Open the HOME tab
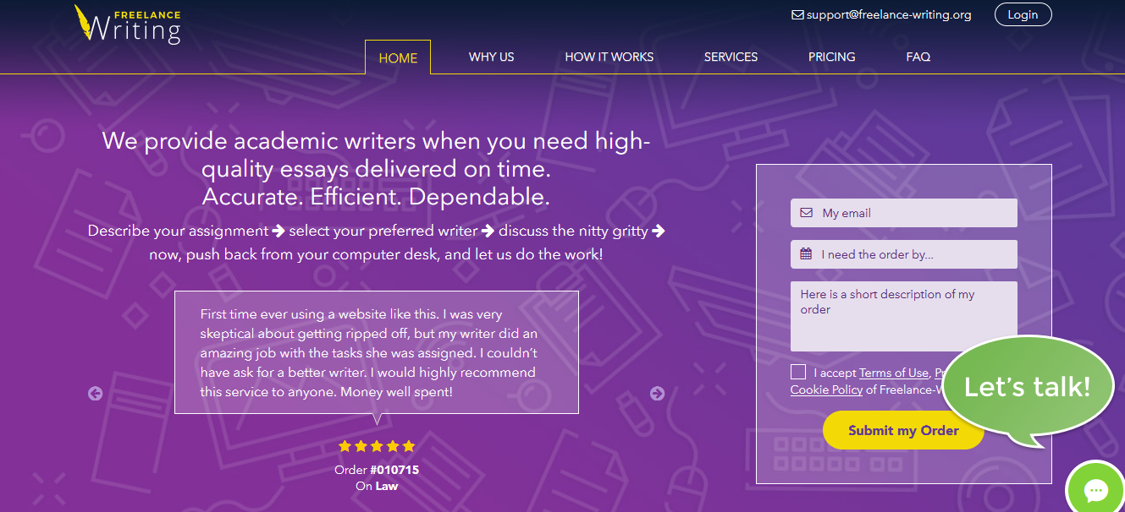 [398, 57]
